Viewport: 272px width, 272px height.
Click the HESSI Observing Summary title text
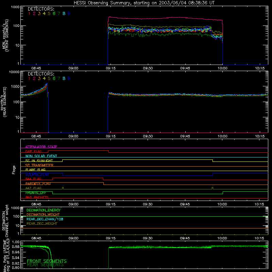point(144,3)
